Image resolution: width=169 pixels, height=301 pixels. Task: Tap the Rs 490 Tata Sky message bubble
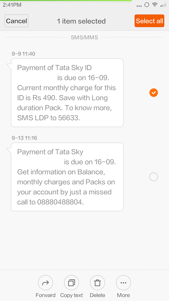[67, 93]
